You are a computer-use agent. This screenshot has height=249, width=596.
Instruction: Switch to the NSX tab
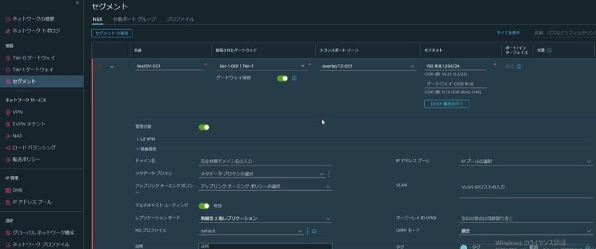[x=98, y=20]
